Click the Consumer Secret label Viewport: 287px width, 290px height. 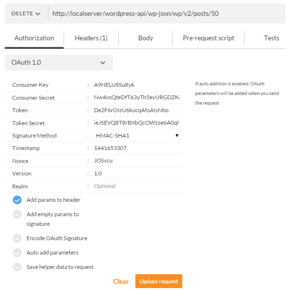click(x=33, y=98)
